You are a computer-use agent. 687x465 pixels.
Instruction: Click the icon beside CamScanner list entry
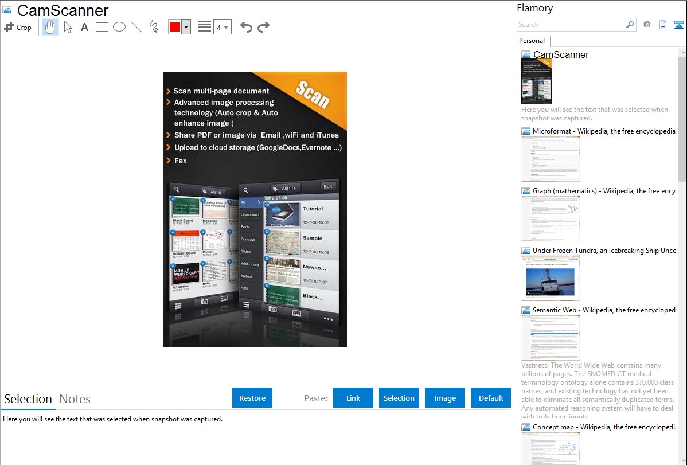point(526,55)
